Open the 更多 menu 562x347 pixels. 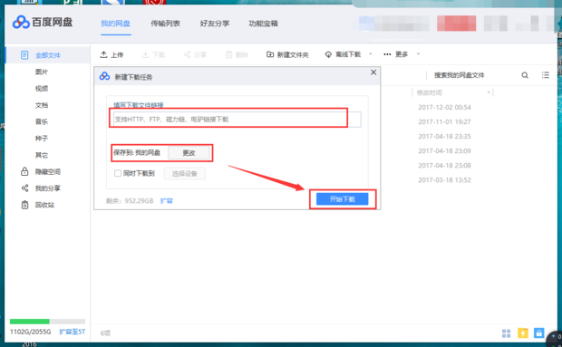pyautogui.click(x=396, y=54)
